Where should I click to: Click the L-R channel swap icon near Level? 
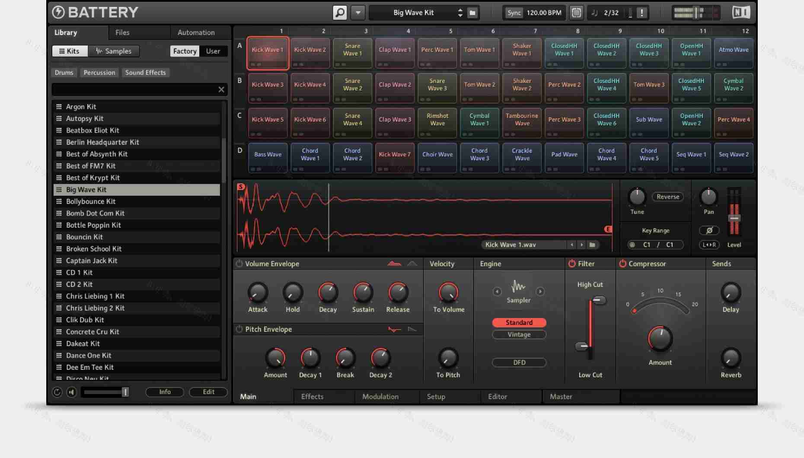[709, 245]
